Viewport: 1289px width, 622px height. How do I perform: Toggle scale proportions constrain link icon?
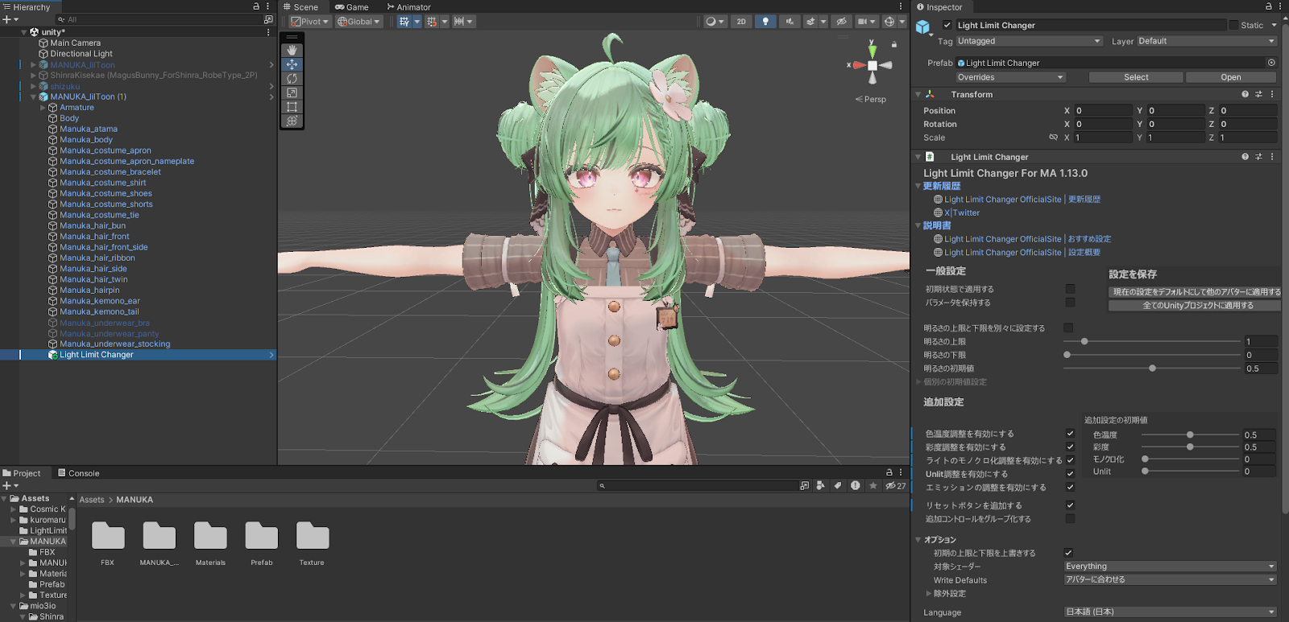pyautogui.click(x=1053, y=138)
